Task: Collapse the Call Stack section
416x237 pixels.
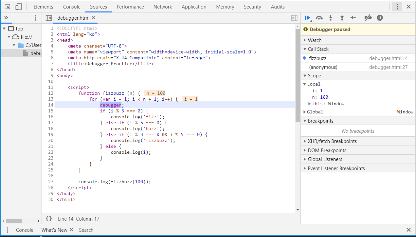Action: coord(358,49)
